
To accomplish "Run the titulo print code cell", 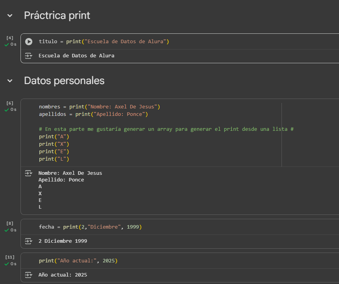I will tap(29, 42).
